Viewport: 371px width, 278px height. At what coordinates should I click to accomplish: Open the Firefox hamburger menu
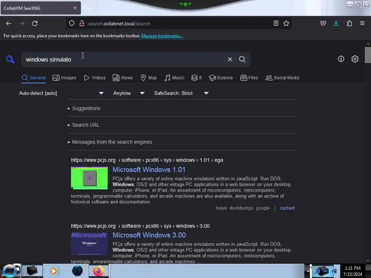tap(362, 24)
